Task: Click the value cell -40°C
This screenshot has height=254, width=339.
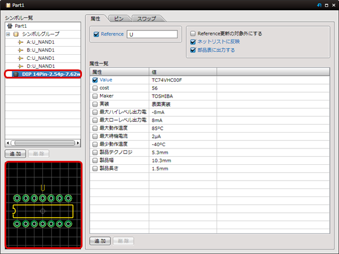Action: pos(182,144)
